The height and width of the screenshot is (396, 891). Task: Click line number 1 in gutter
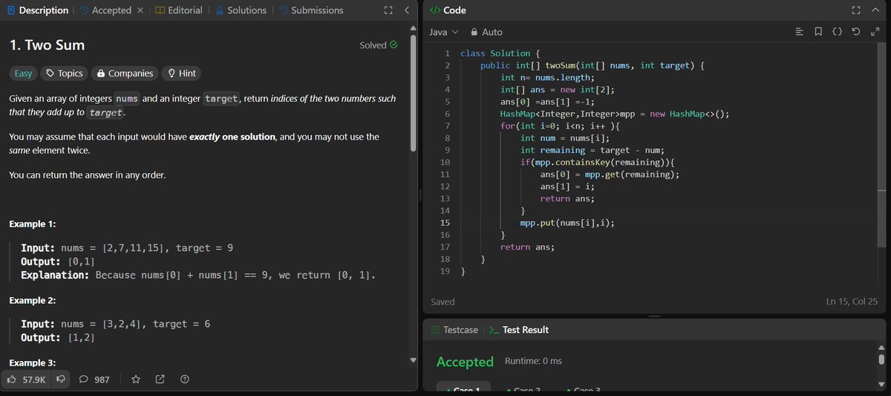tap(447, 53)
